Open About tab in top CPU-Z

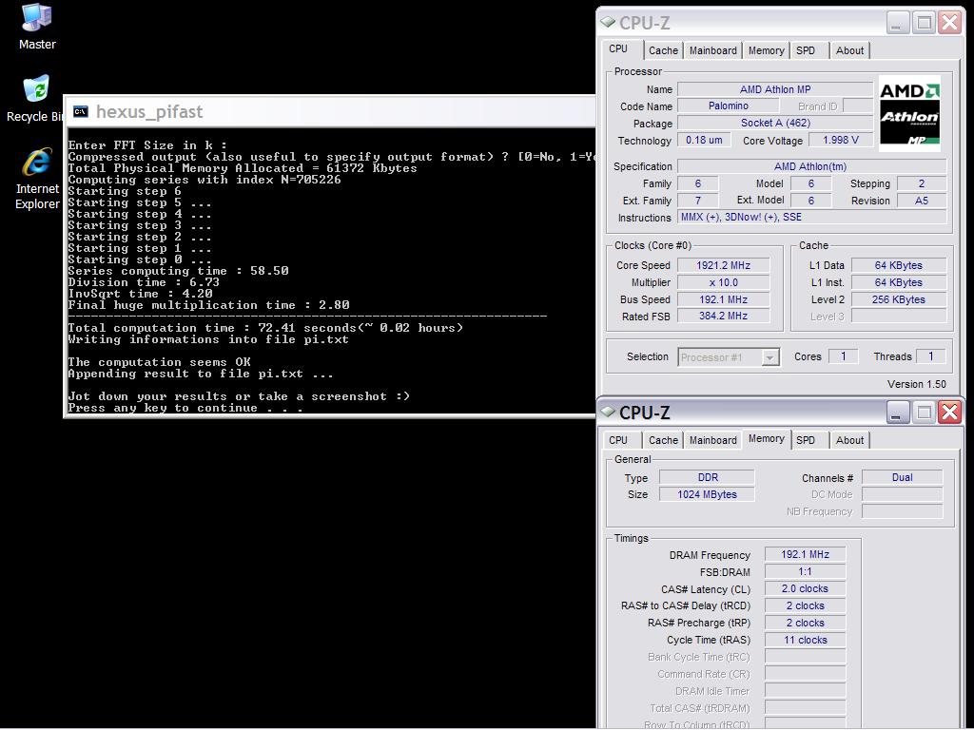pyautogui.click(x=849, y=51)
